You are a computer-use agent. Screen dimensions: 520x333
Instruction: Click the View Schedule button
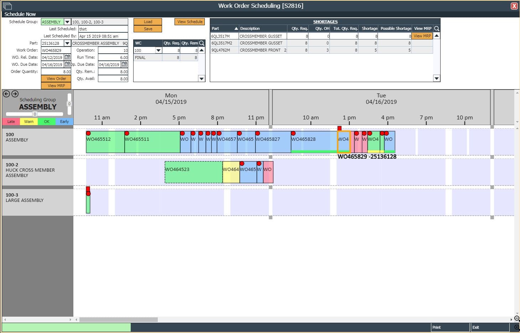pyautogui.click(x=189, y=22)
